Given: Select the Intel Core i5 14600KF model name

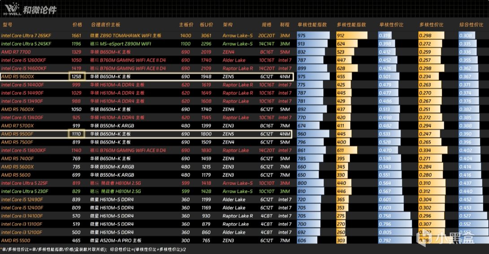Looking at the screenshot, I should [24, 69].
